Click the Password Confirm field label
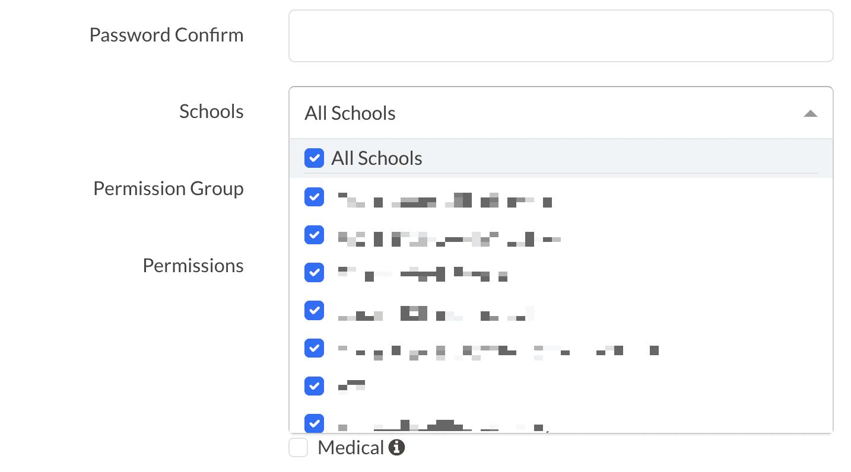Viewport: 851px width, 472px height. tap(166, 35)
